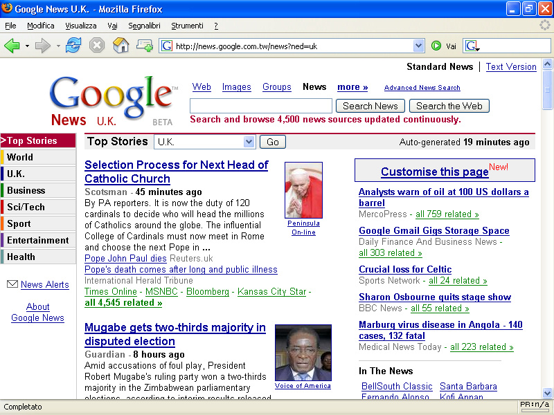554x415 pixels.
Task: Open the U.K. edition dropdown
Action: tap(205, 142)
